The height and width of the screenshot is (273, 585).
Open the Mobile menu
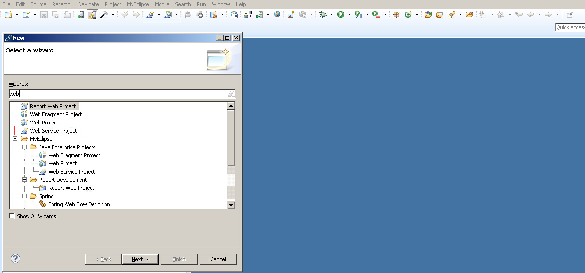tap(162, 4)
